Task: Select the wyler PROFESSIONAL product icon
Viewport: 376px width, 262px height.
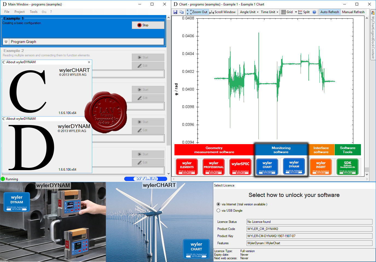Action: tap(214, 167)
